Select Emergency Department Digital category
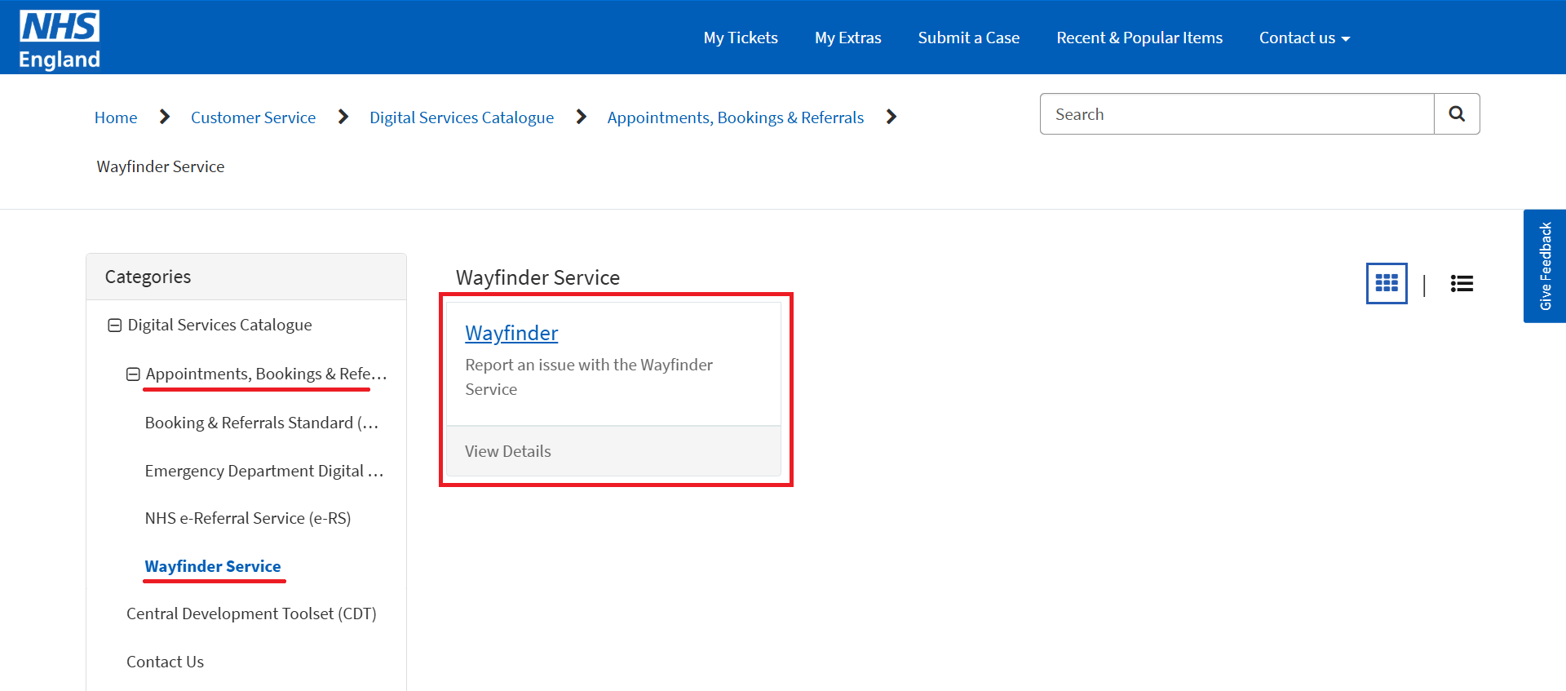Image resolution: width=1566 pixels, height=691 pixels. [263, 471]
